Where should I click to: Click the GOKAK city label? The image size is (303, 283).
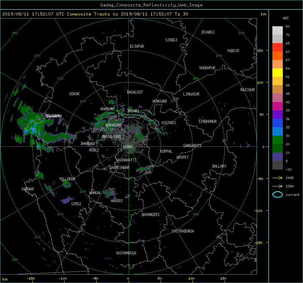pyautogui.click(x=74, y=94)
